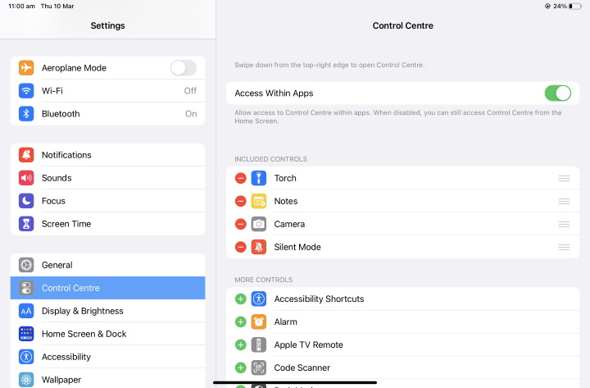This screenshot has height=388, width=590.
Task: Add Alarm with green plus button
Action: [x=240, y=322]
